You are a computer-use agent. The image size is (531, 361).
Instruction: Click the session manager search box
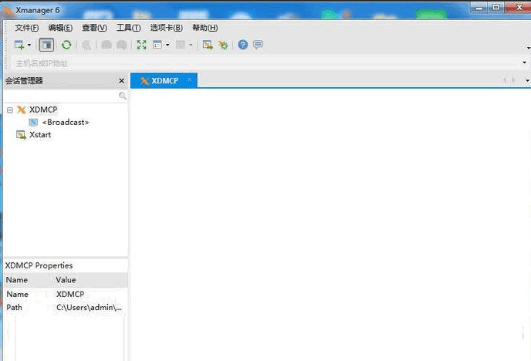tap(61, 96)
